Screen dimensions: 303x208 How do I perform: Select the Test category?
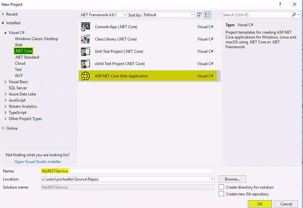click(18, 69)
